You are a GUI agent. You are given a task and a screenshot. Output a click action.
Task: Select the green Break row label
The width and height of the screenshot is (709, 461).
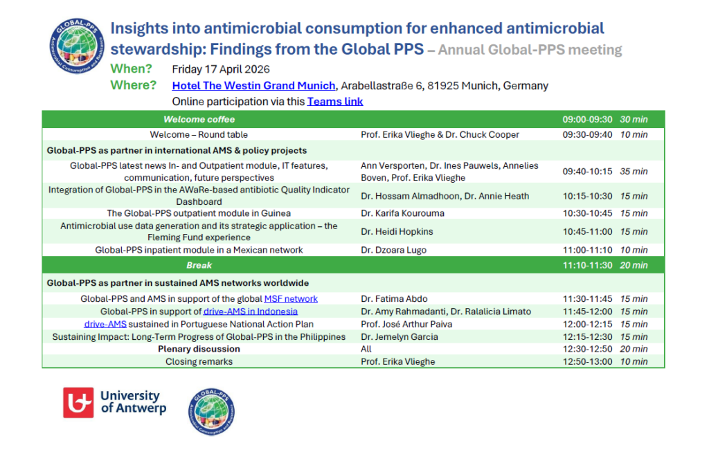[x=199, y=265]
